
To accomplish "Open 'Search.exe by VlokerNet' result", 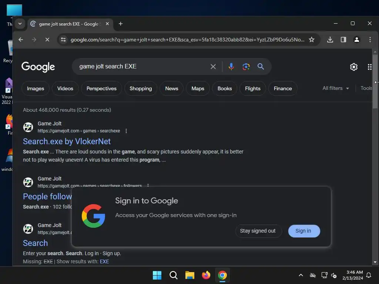I will (67, 141).
